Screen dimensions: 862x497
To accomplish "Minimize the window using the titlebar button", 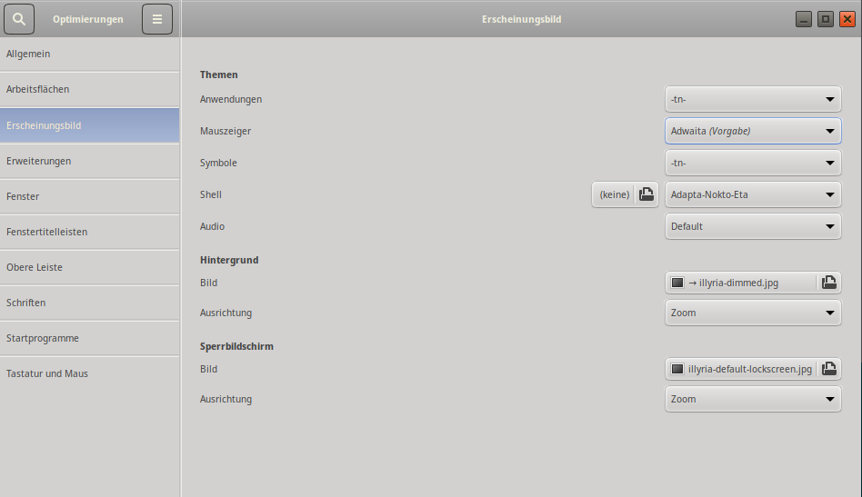I will (803, 19).
